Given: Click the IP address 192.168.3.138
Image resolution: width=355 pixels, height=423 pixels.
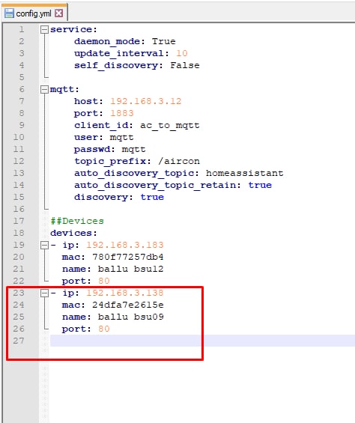Looking at the screenshot, I should [x=125, y=293].
